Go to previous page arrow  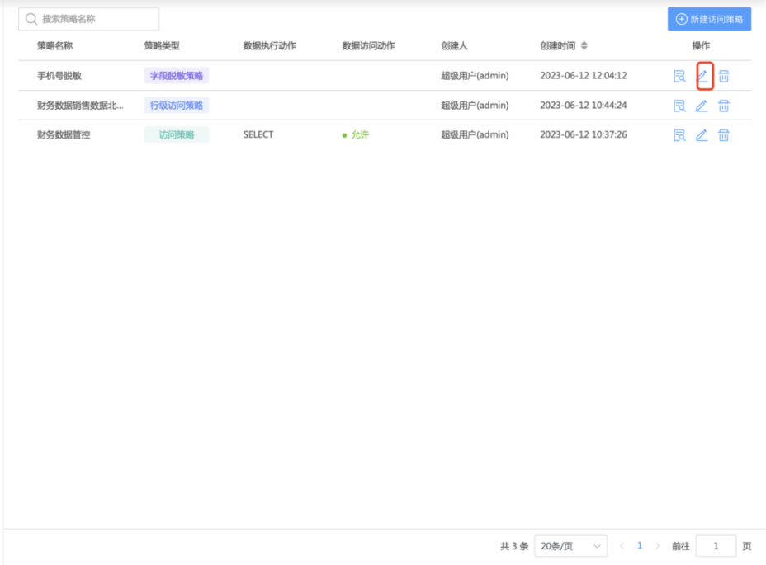tap(622, 546)
